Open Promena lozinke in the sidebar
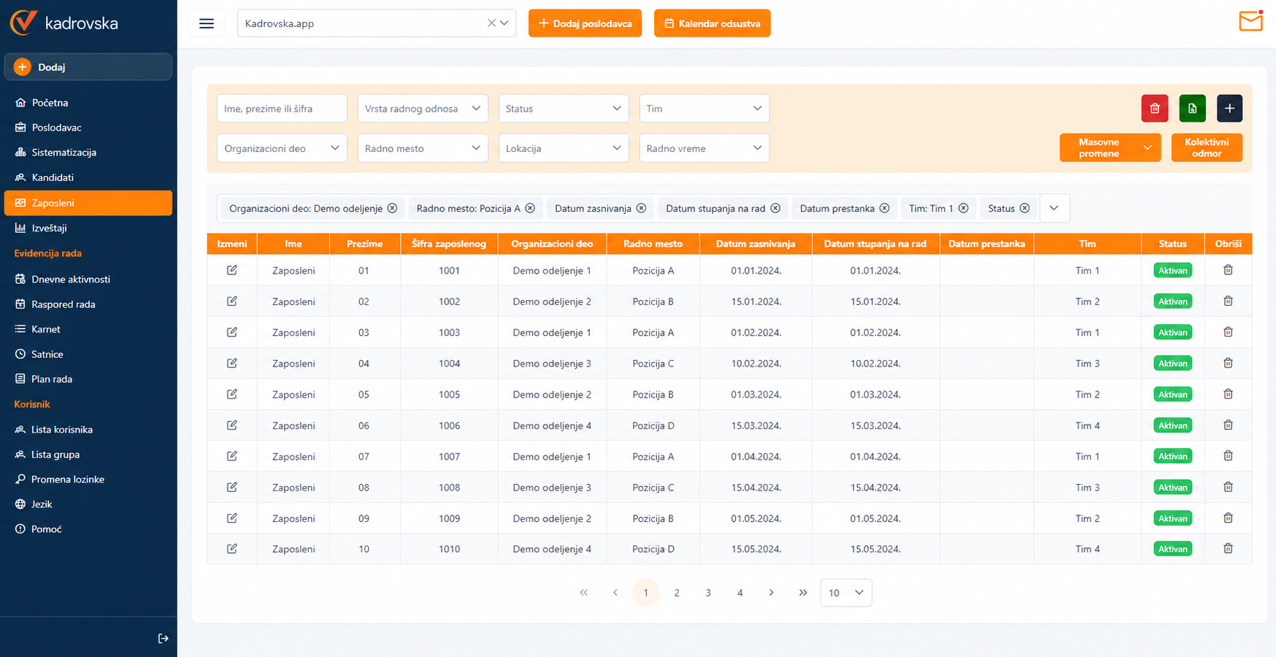The height and width of the screenshot is (657, 1276). 67,480
